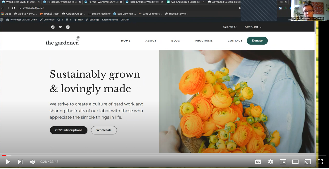Toggle theater mode for the video
Screen dimensions: 329x169
(295, 162)
